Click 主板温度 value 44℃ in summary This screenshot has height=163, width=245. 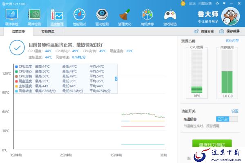49,57
